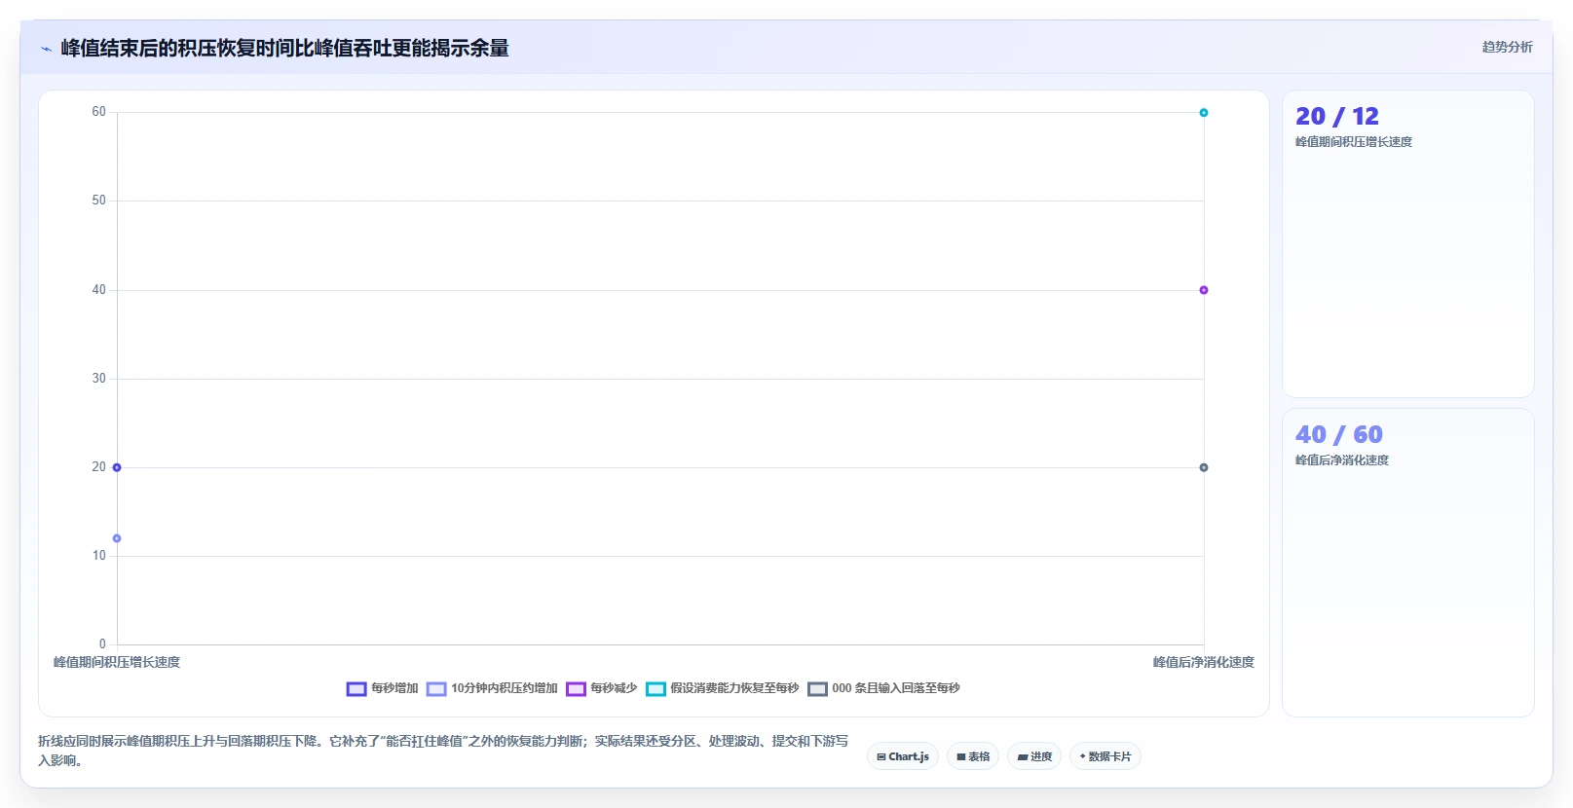1573x808 pixels.
Task: Click the 进度 tag icon
Action: (1022, 756)
